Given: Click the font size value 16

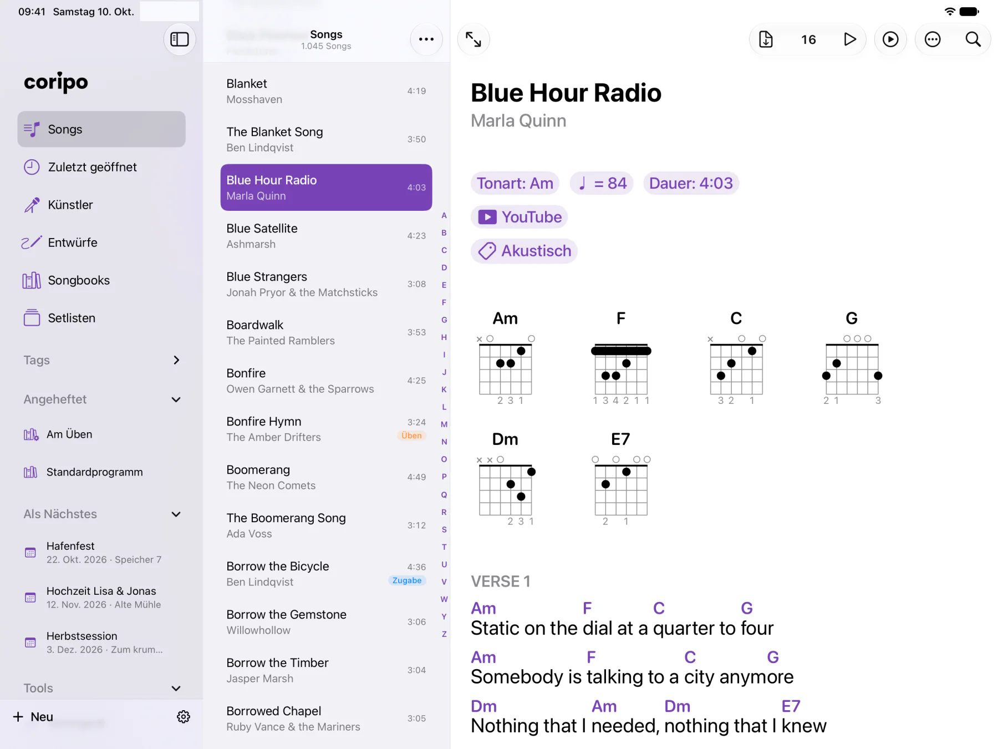Looking at the screenshot, I should (808, 39).
